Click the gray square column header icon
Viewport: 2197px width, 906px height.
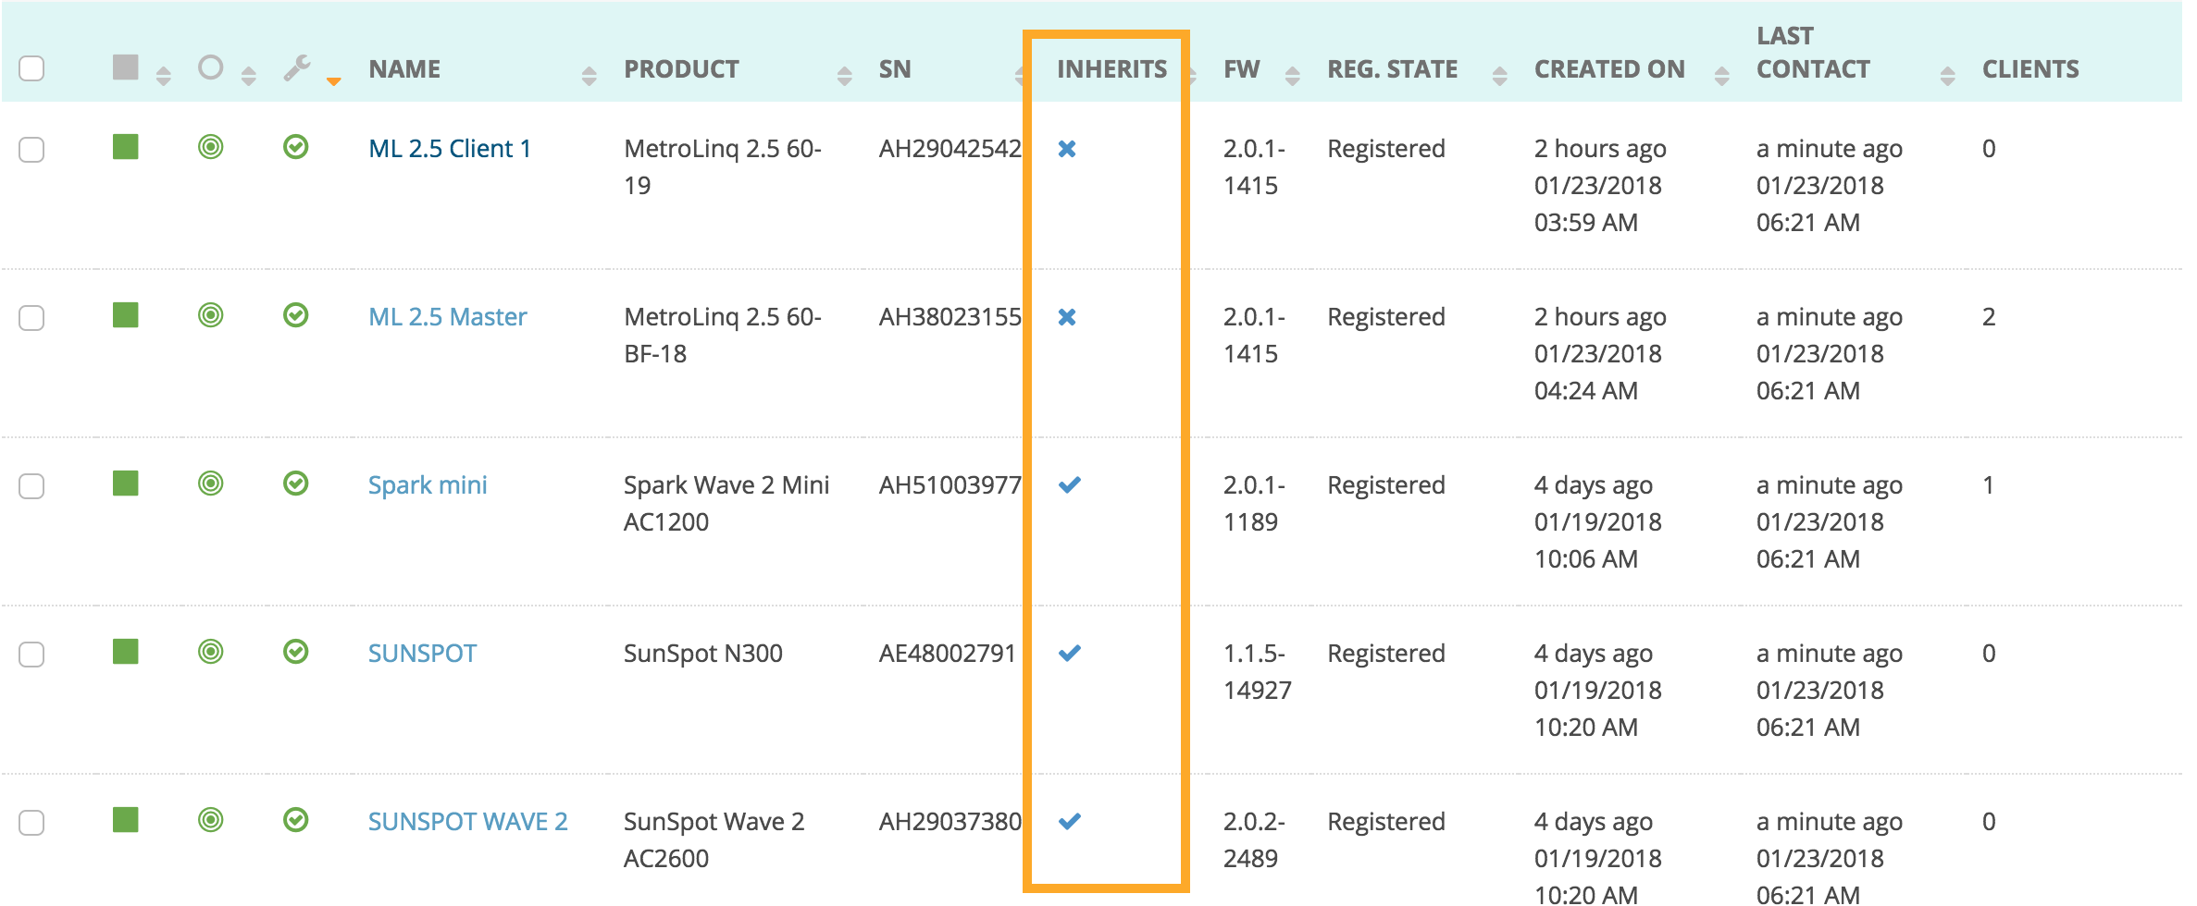click(126, 67)
